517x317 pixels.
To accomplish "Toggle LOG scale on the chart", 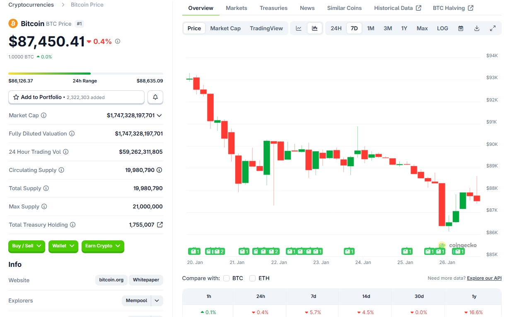I will [442, 28].
